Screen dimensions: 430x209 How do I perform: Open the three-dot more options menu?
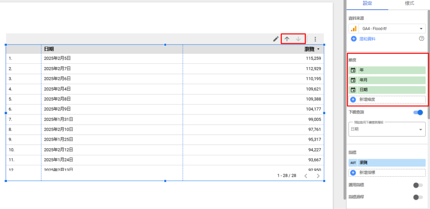click(x=315, y=39)
